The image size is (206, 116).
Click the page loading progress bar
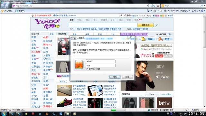118,110
